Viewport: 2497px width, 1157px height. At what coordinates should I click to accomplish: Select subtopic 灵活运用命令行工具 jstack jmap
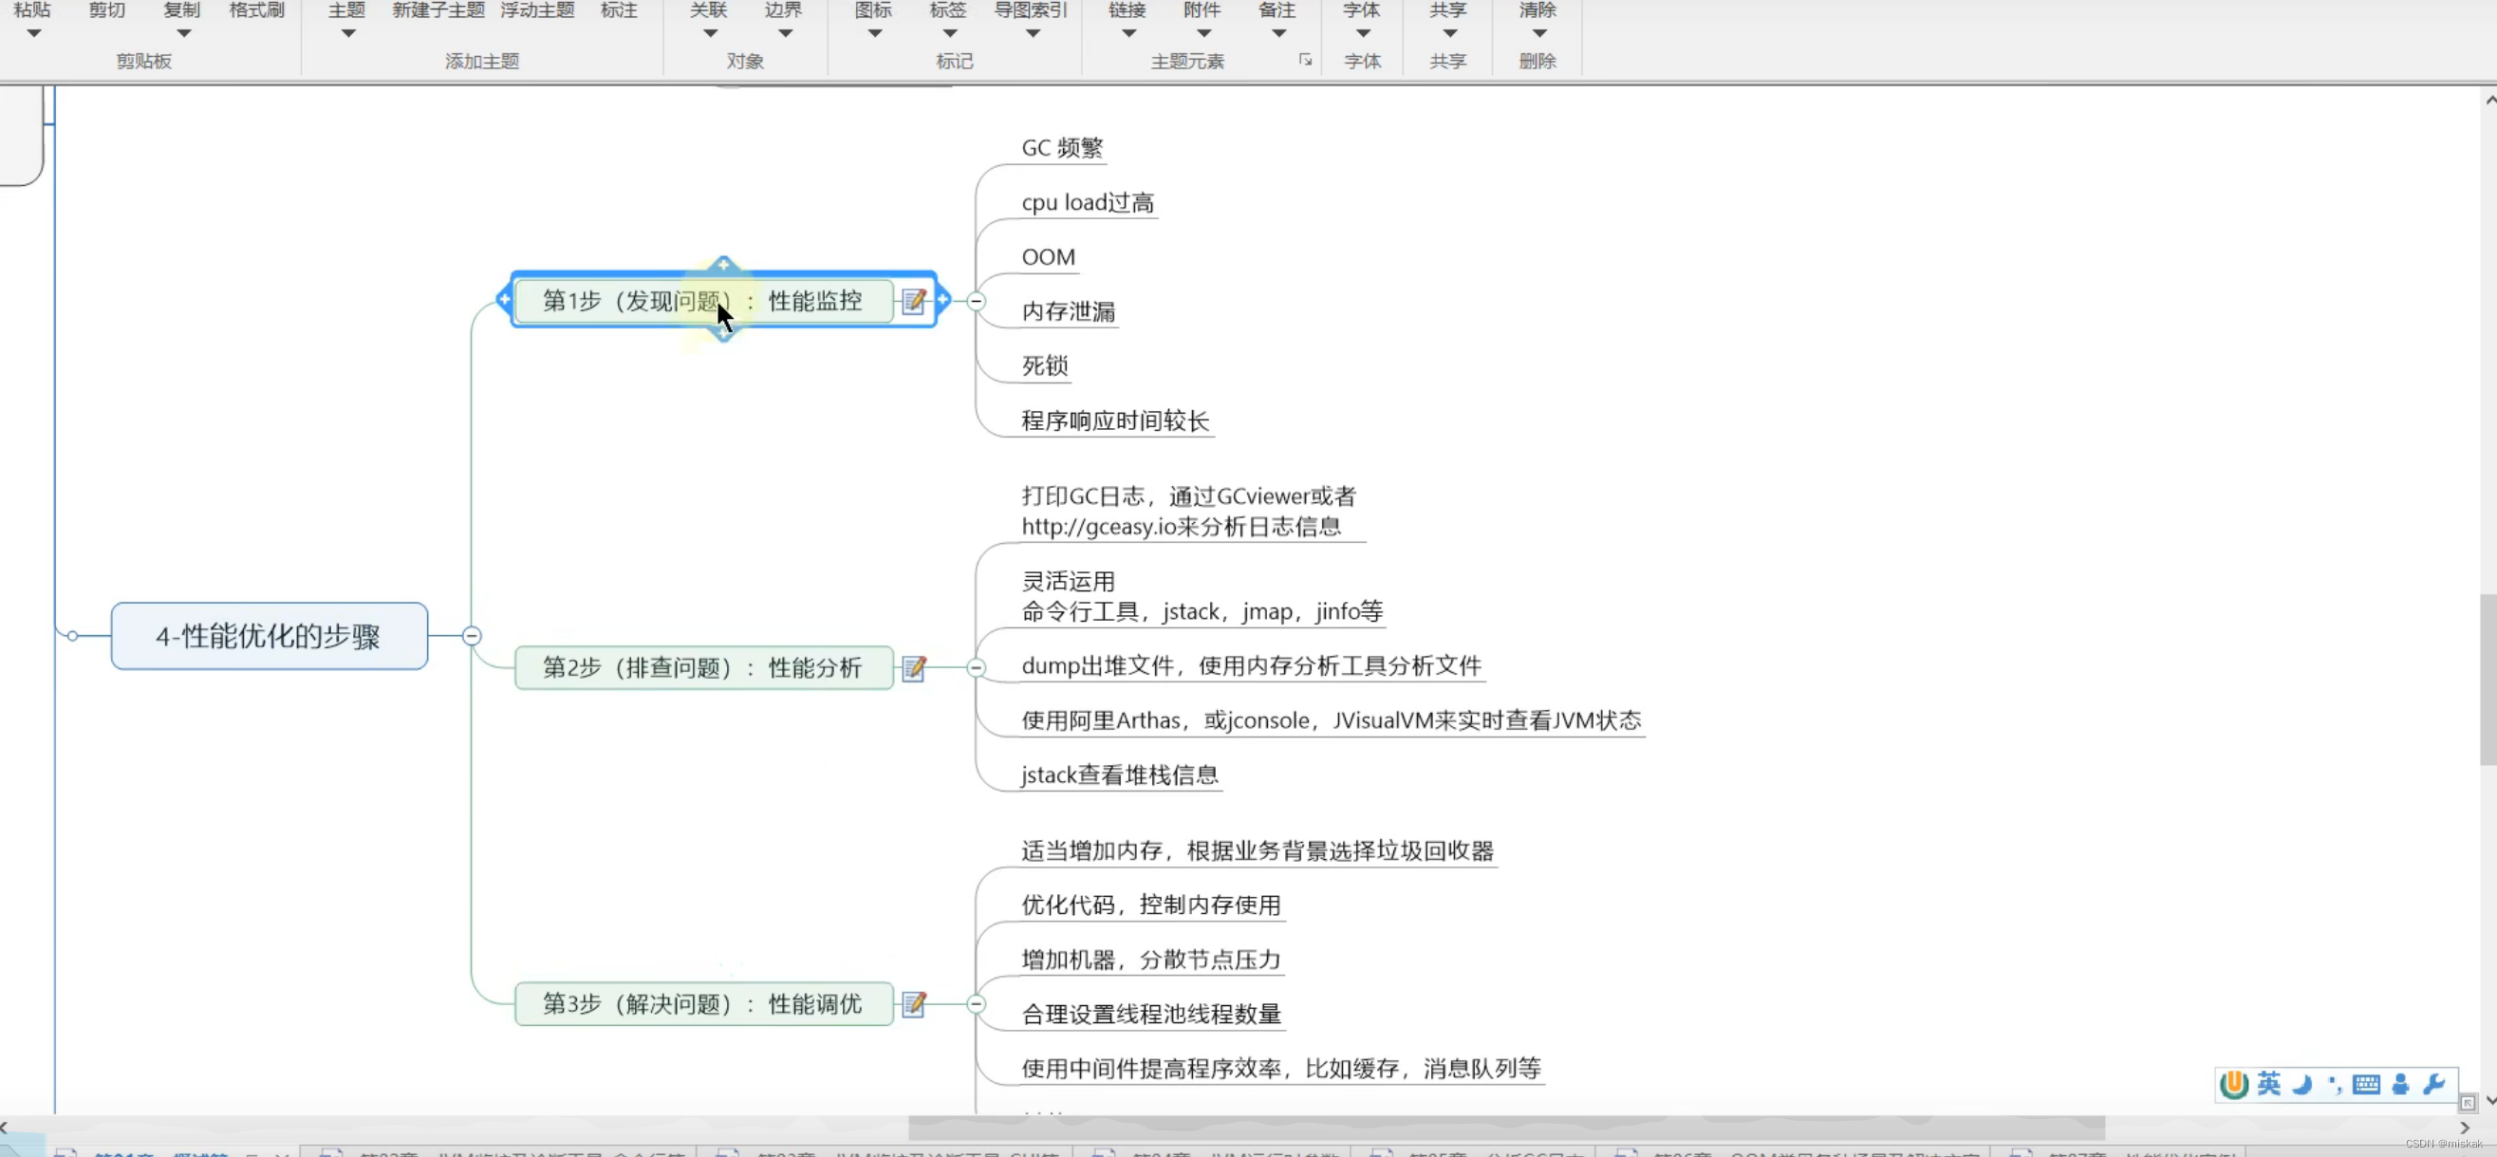(x=1202, y=596)
